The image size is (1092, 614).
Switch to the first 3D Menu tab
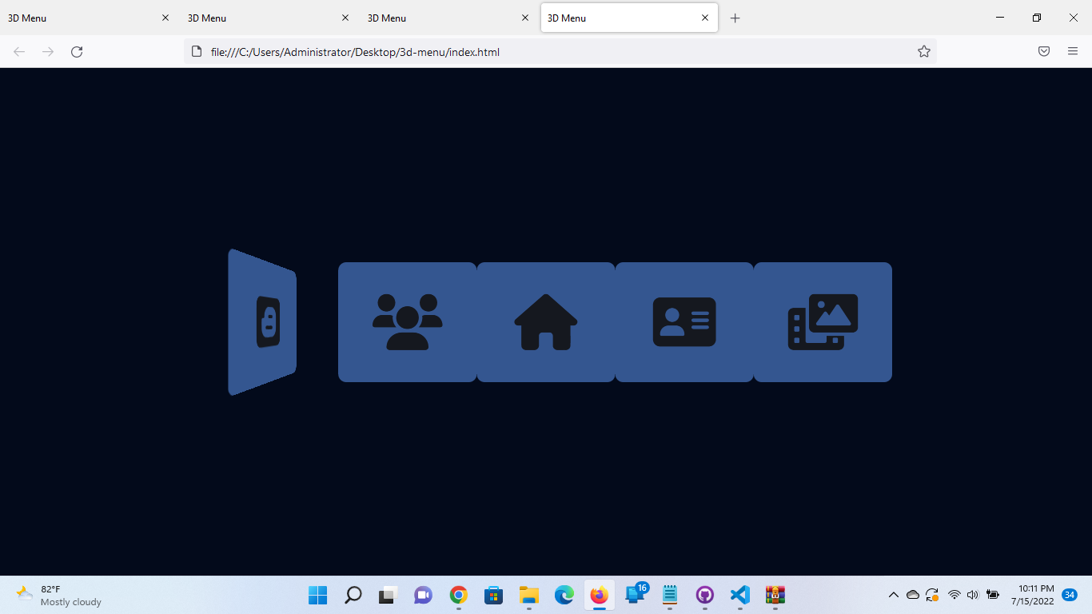[80, 18]
